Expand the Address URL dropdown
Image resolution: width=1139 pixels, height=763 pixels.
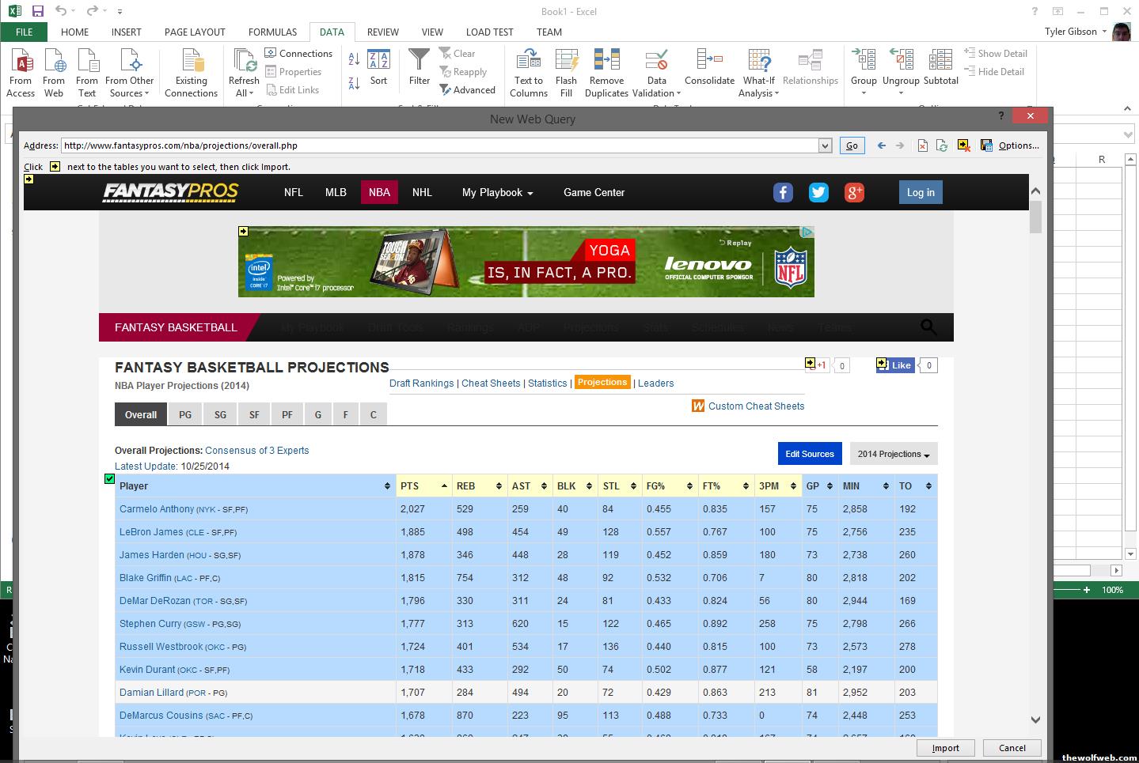(x=825, y=145)
